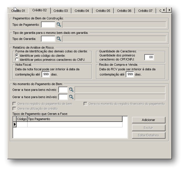Click the Nota Fiscal days field
Image resolution: width=182 pixels, height=178 pixels.
tap(46, 74)
